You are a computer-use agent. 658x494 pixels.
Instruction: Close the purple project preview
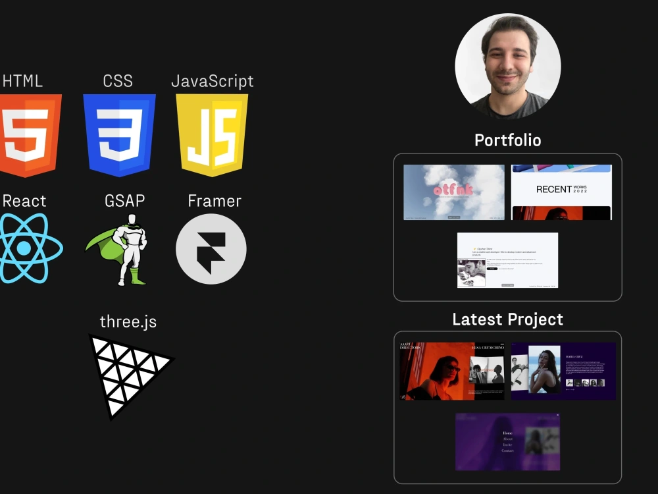click(x=557, y=415)
